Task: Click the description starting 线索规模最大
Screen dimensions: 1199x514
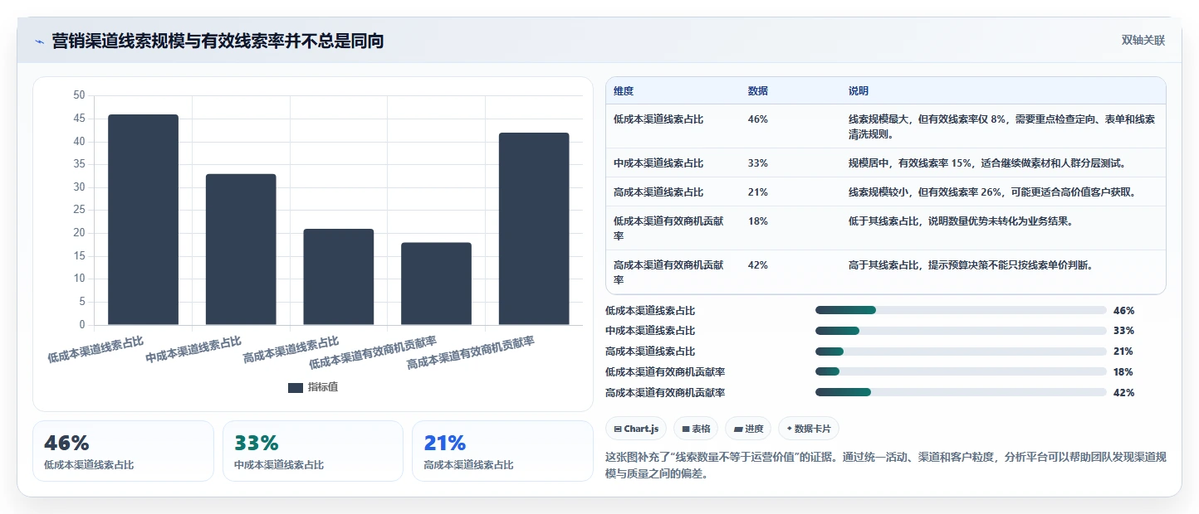Action: [1001, 126]
